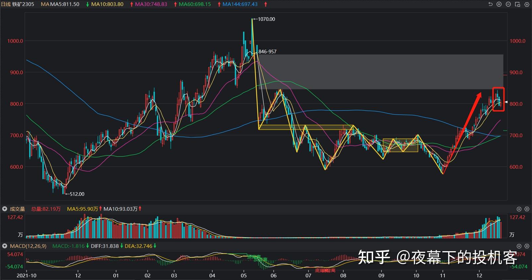Expand the 成交量 indicator dropdown arrow

pos(5,209)
